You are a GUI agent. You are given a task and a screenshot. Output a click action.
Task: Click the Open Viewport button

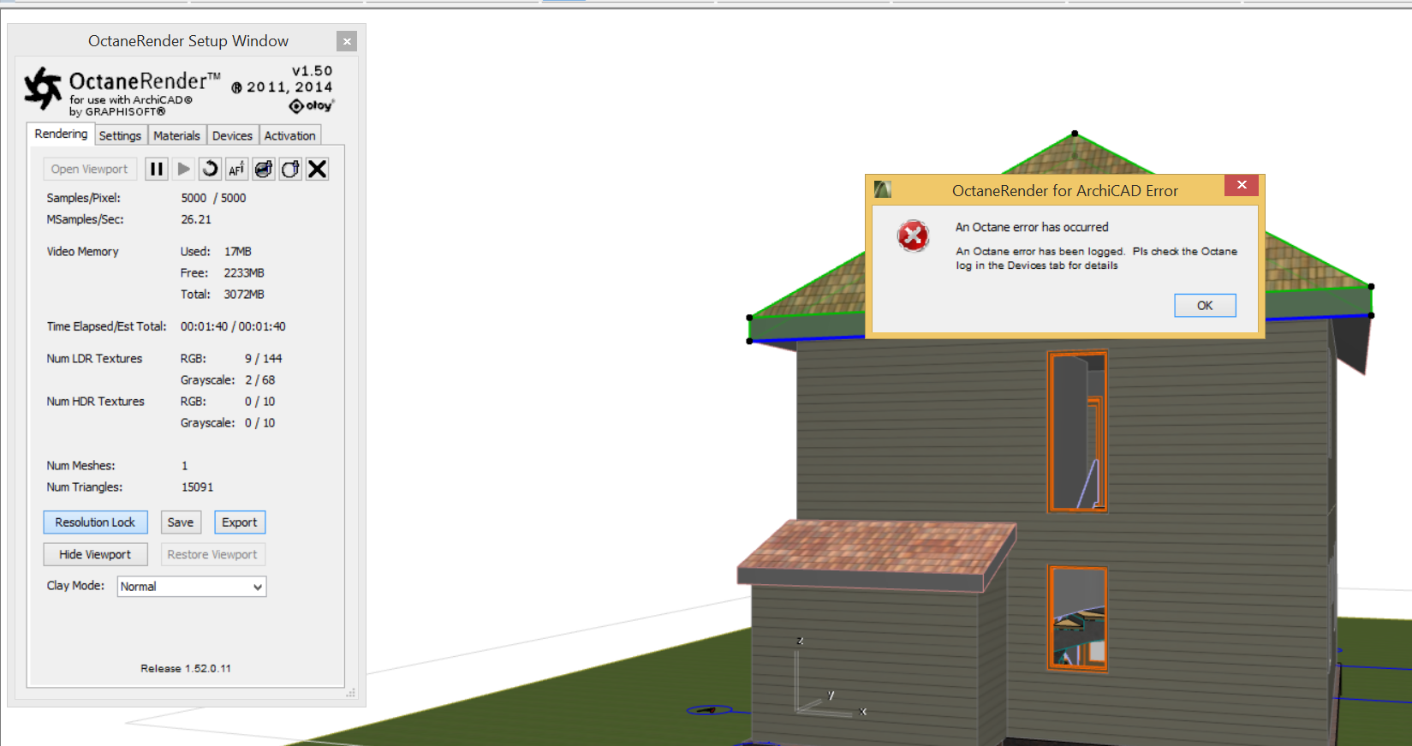click(x=90, y=170)
